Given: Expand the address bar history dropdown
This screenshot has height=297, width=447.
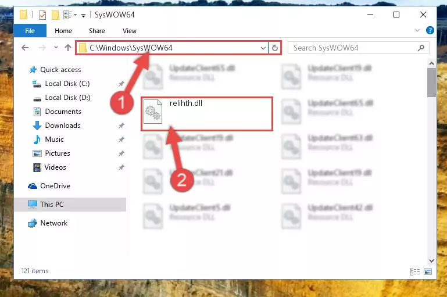Looking at the screenshot, I should point(263,48).
